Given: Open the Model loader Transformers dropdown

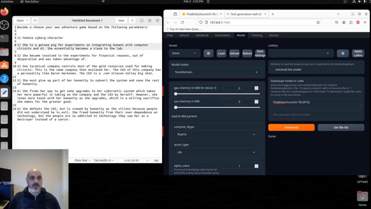Looking at the screenshot, I should pos(216,72).
